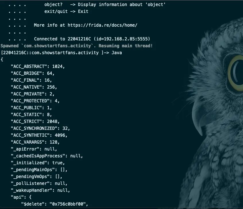The height and width of the screenshot is (209, 243).
Task: Click the owl's beak in the background
Action: tap(198, 118)
